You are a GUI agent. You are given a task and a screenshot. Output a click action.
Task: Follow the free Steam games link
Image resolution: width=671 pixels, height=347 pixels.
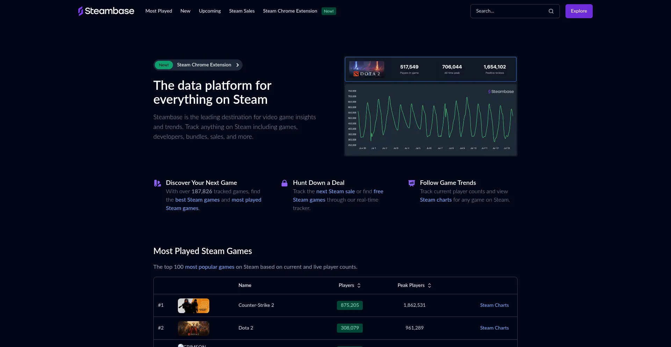pos(338,196)
